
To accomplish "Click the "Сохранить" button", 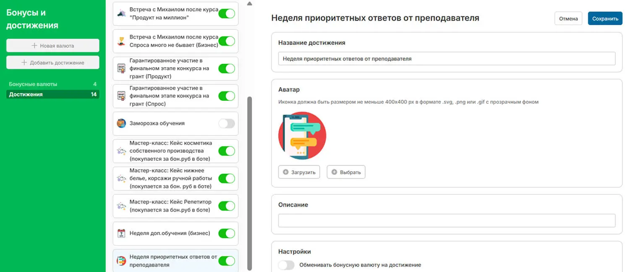I will (x=605, y=18).
